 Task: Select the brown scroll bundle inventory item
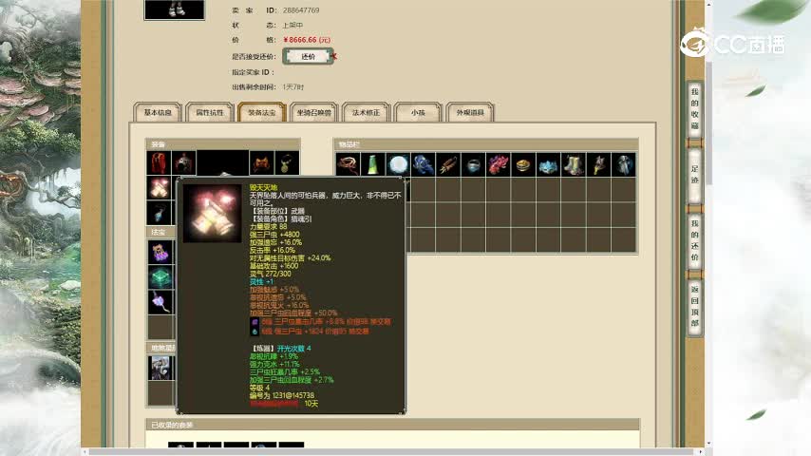[448, 164]
